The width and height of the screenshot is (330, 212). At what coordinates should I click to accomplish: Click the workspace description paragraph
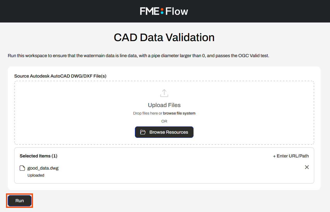(138, 56)
